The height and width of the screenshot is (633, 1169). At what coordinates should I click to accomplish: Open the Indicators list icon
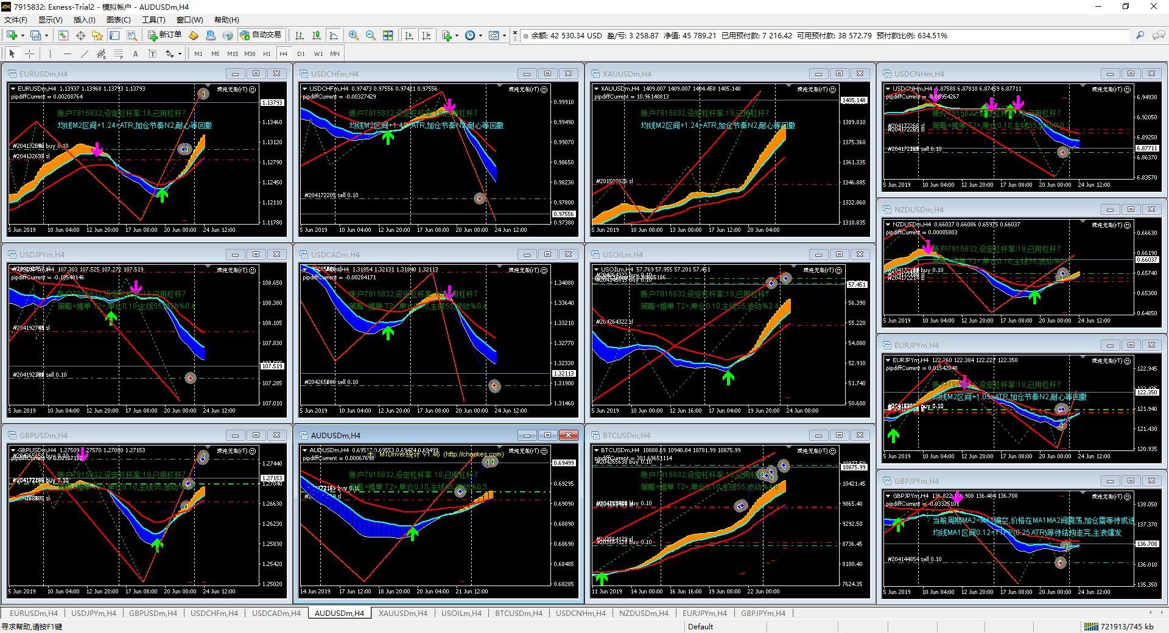pyautogui.click(x=446, y=35)
